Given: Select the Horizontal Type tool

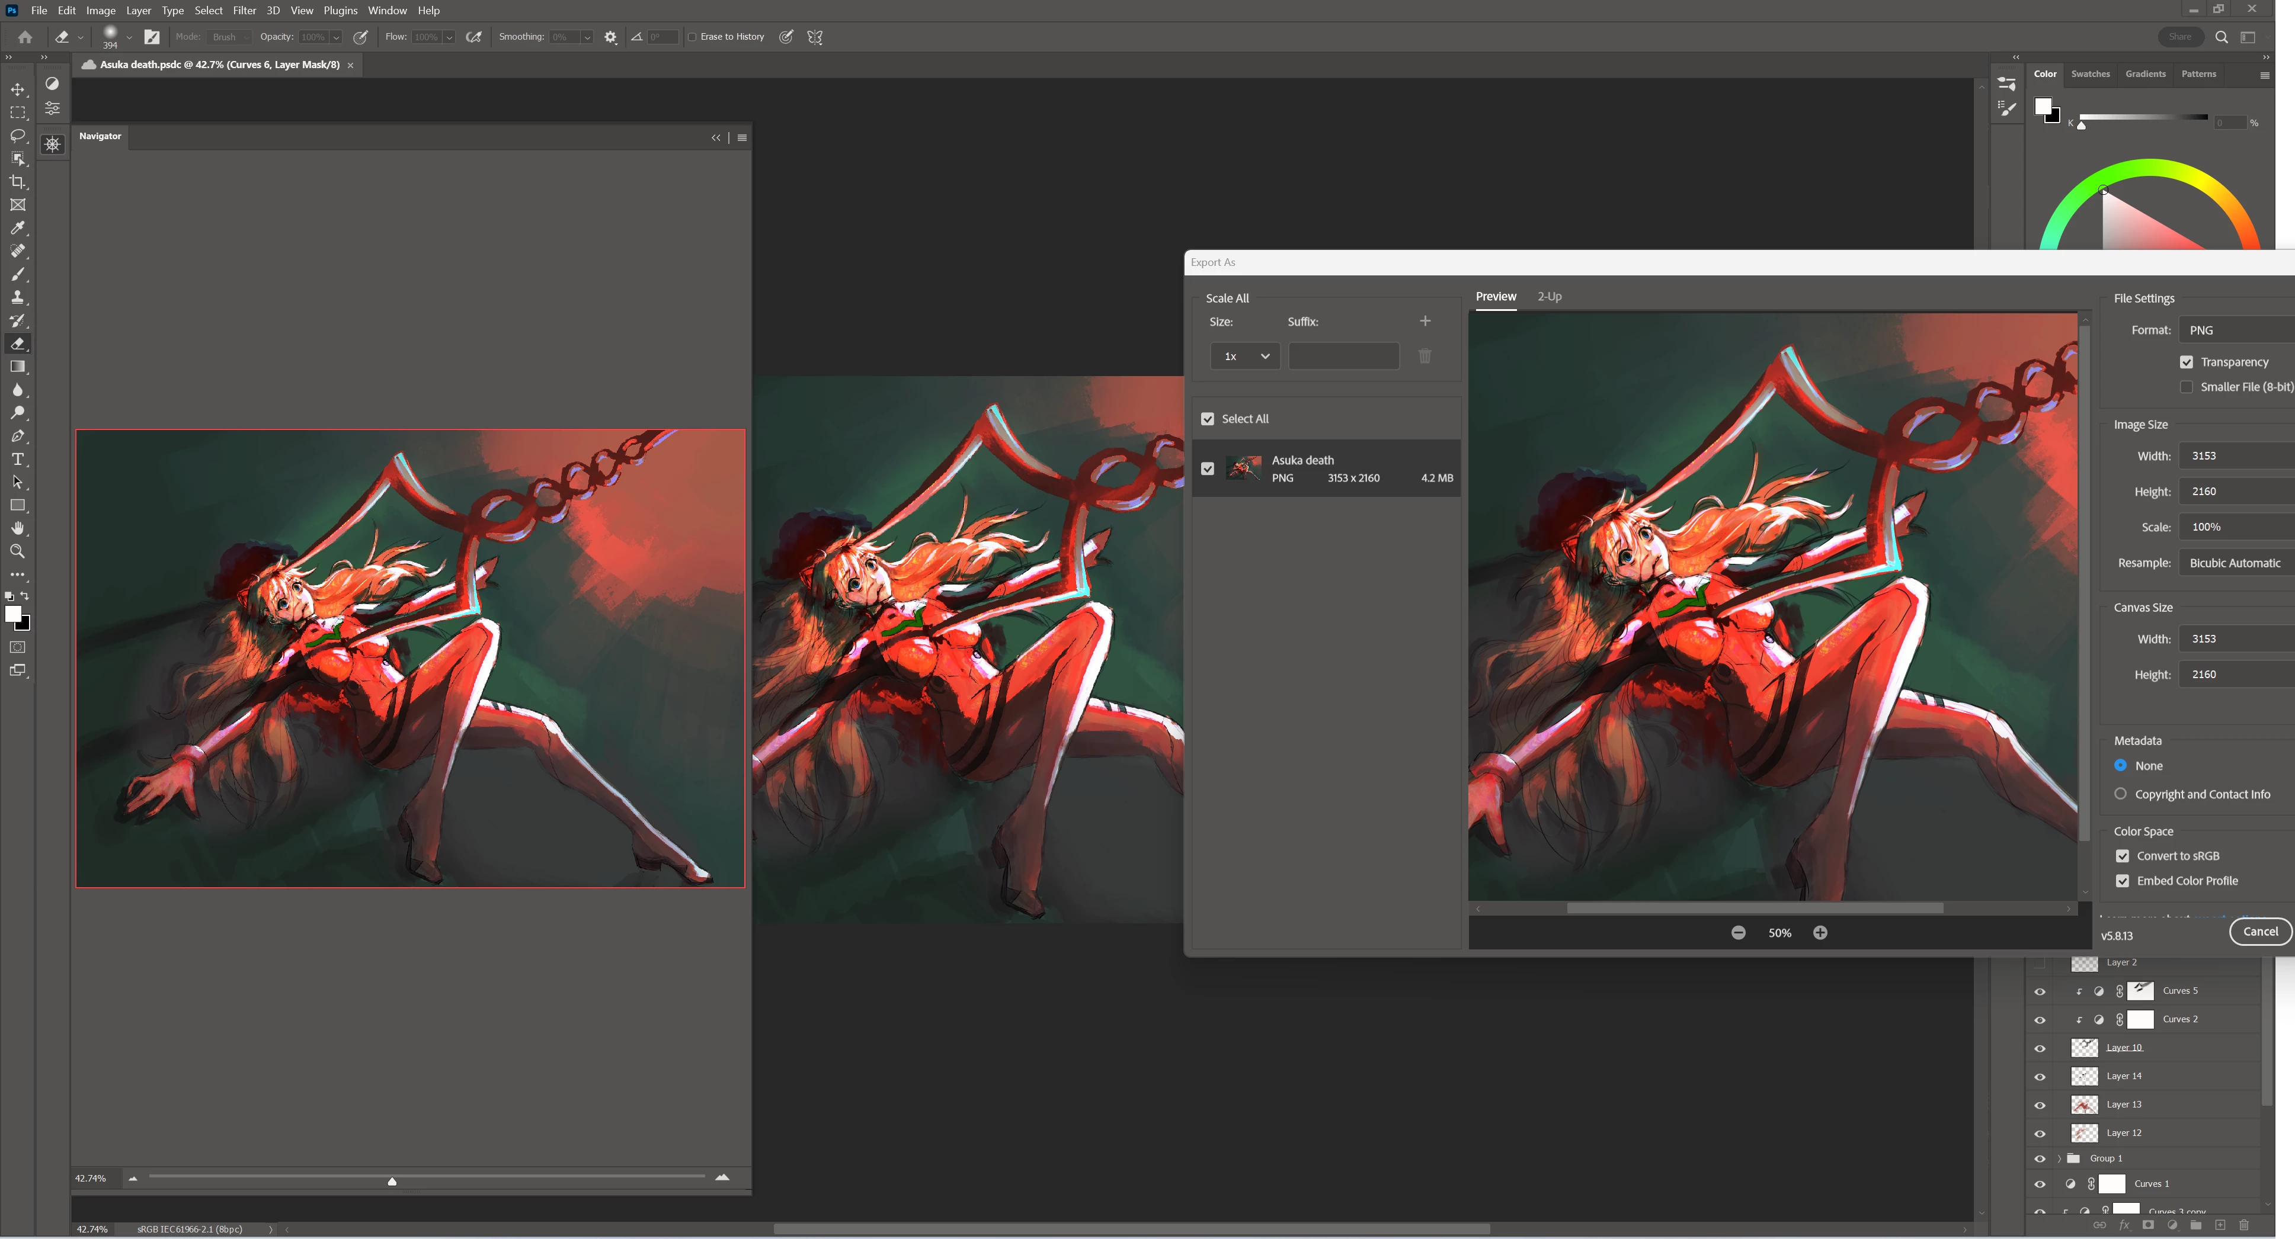Looking at the screenshot, I should tap(18, 459).
